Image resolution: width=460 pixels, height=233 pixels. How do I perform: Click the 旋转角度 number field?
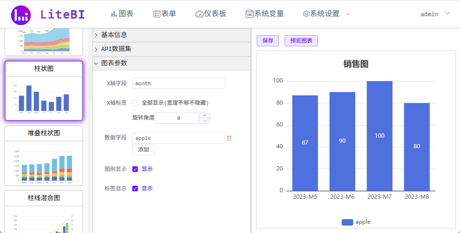pos(177,118)
